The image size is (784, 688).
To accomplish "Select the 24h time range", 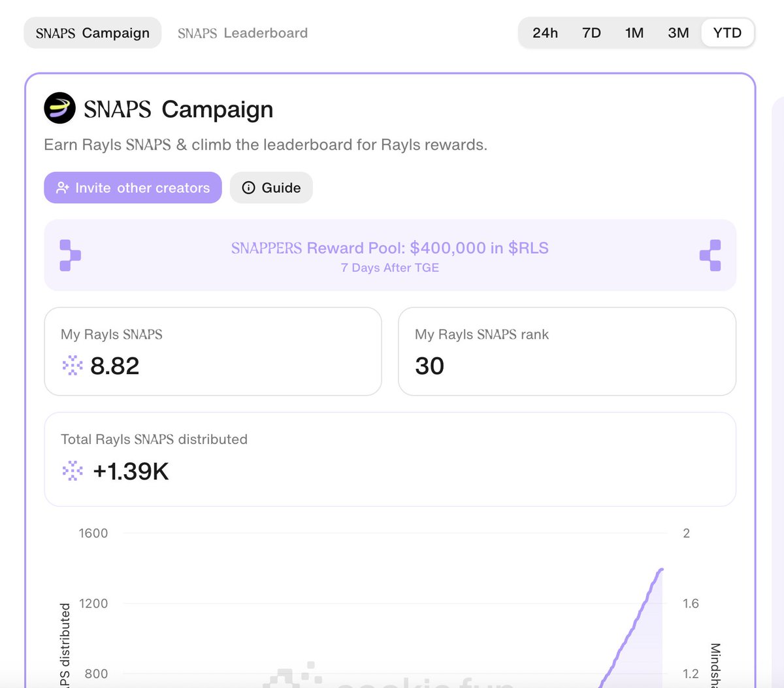I will pyautogui.click(x=545, y=33).
